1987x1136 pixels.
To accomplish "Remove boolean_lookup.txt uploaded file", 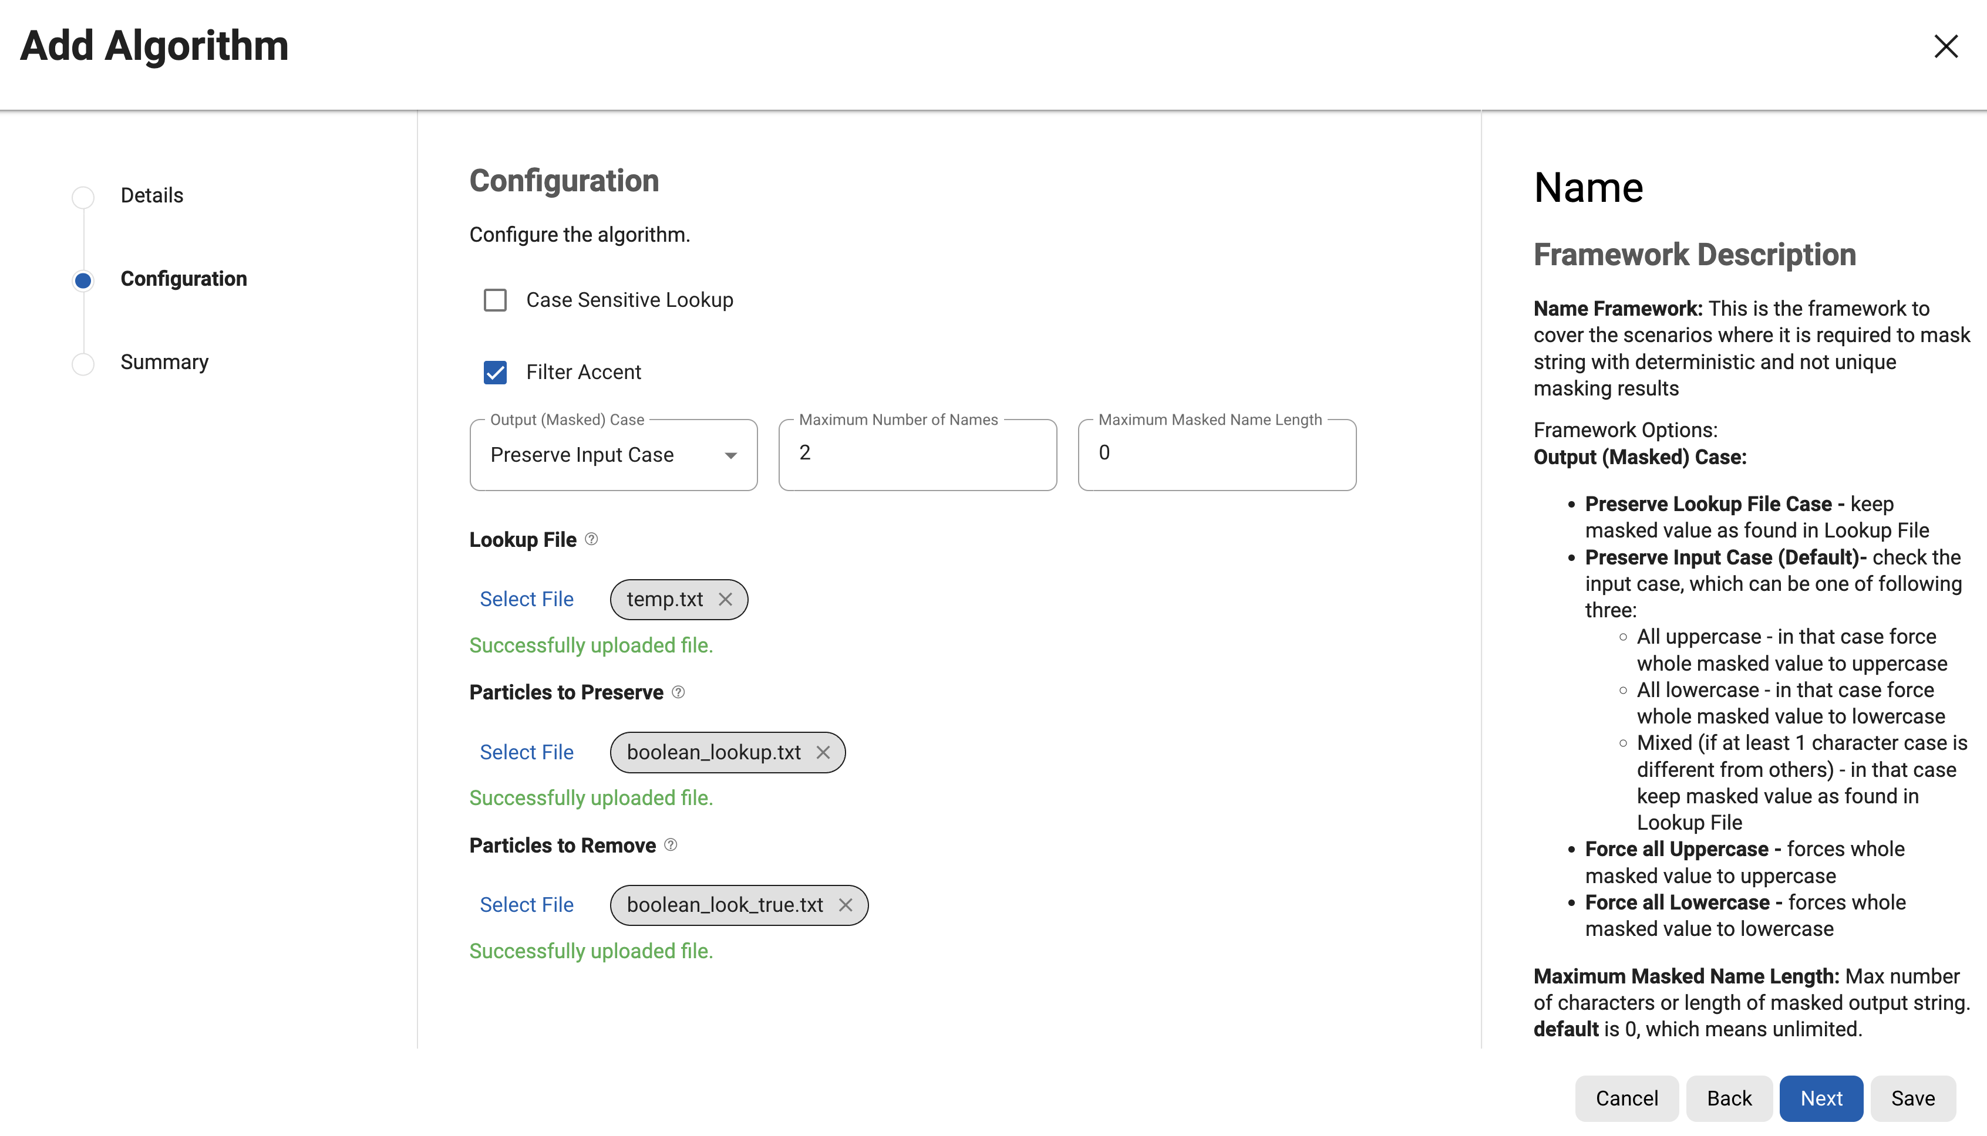I will 823,752.
